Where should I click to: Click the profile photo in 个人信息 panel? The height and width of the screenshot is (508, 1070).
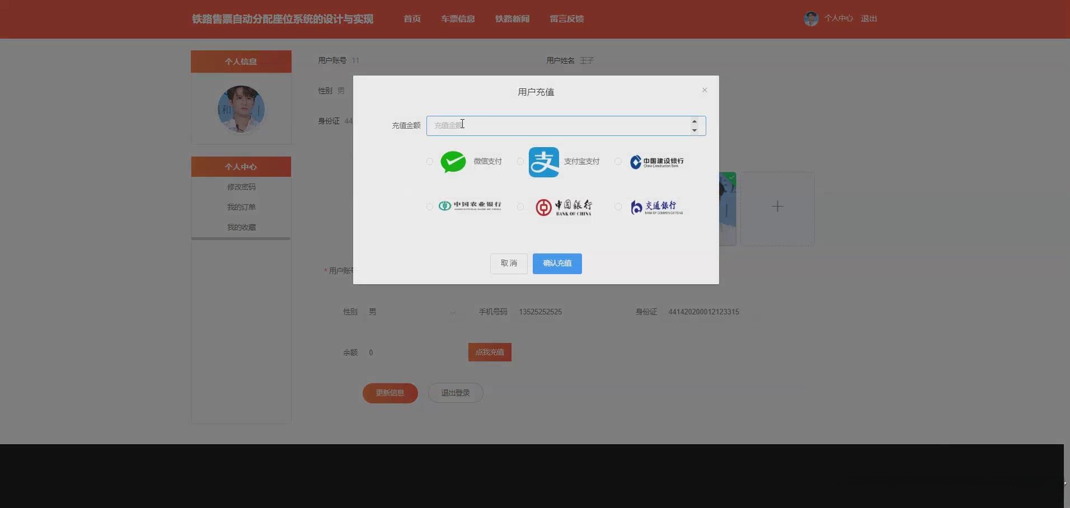(x=241, y=109)
